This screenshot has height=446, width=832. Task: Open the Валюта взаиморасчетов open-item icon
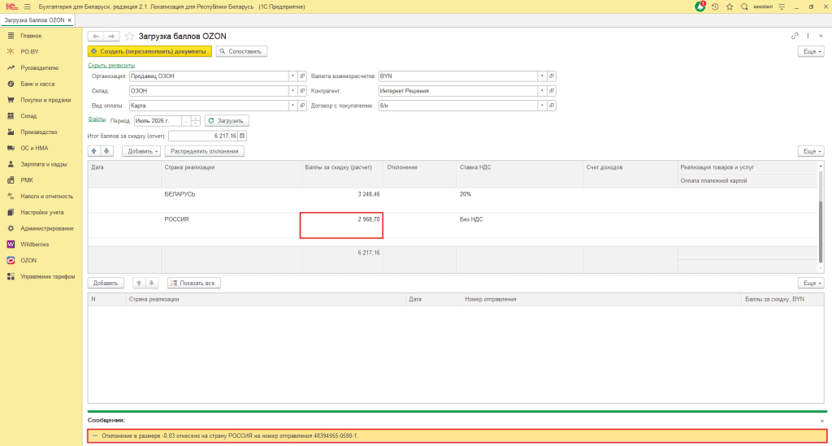click(x=552, y=76)
